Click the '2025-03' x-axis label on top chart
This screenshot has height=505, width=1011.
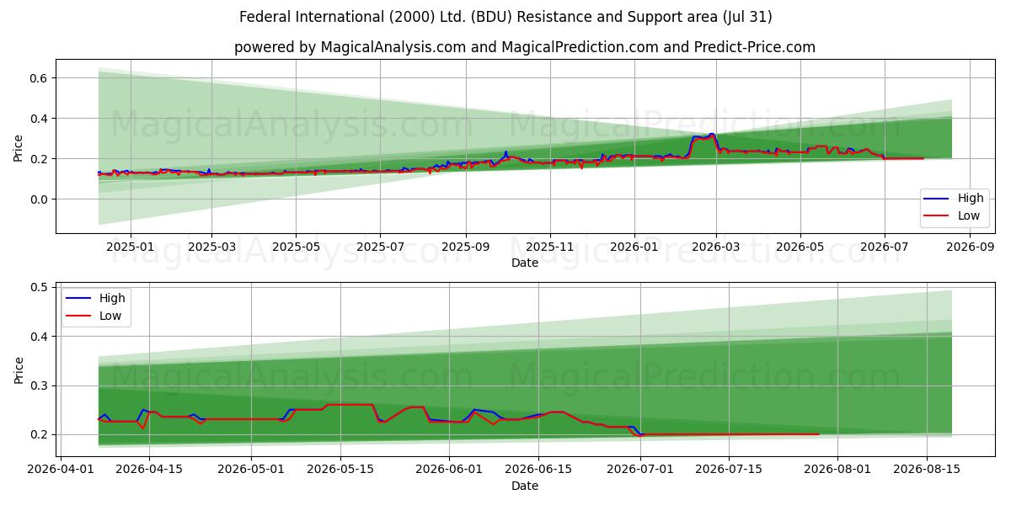(211, 247)
